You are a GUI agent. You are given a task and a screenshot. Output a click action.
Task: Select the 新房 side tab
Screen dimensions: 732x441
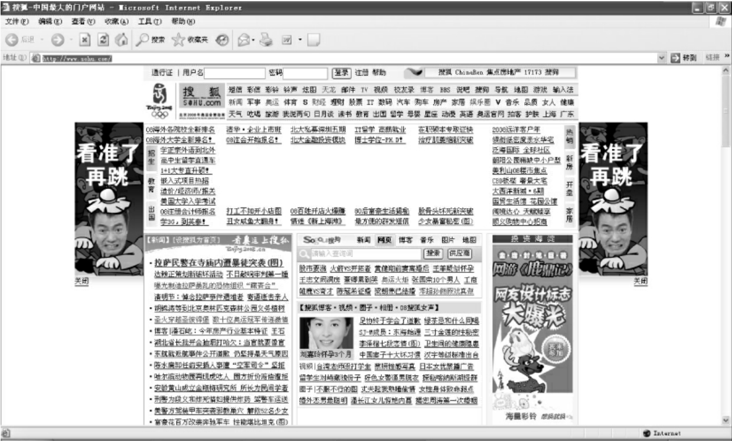tap(569, 163)
